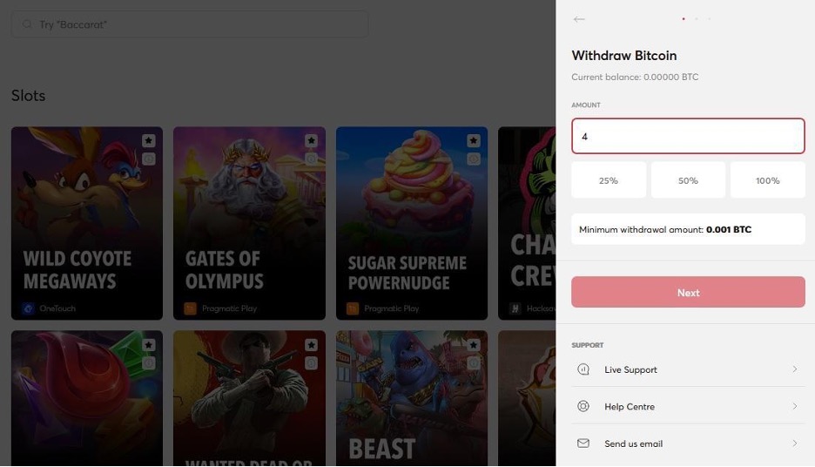
Task: Click Pragmatic Play icon under Sugar Supreme
Action: tap(353, 308)
